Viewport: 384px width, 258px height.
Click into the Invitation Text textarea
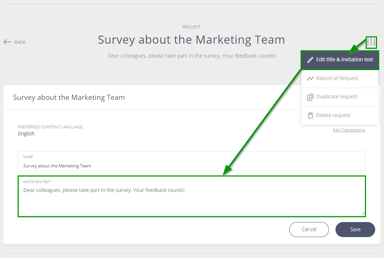click(191, 196)
